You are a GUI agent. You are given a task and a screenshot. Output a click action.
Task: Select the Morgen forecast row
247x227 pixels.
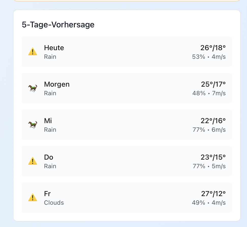[x=127, y=88]
